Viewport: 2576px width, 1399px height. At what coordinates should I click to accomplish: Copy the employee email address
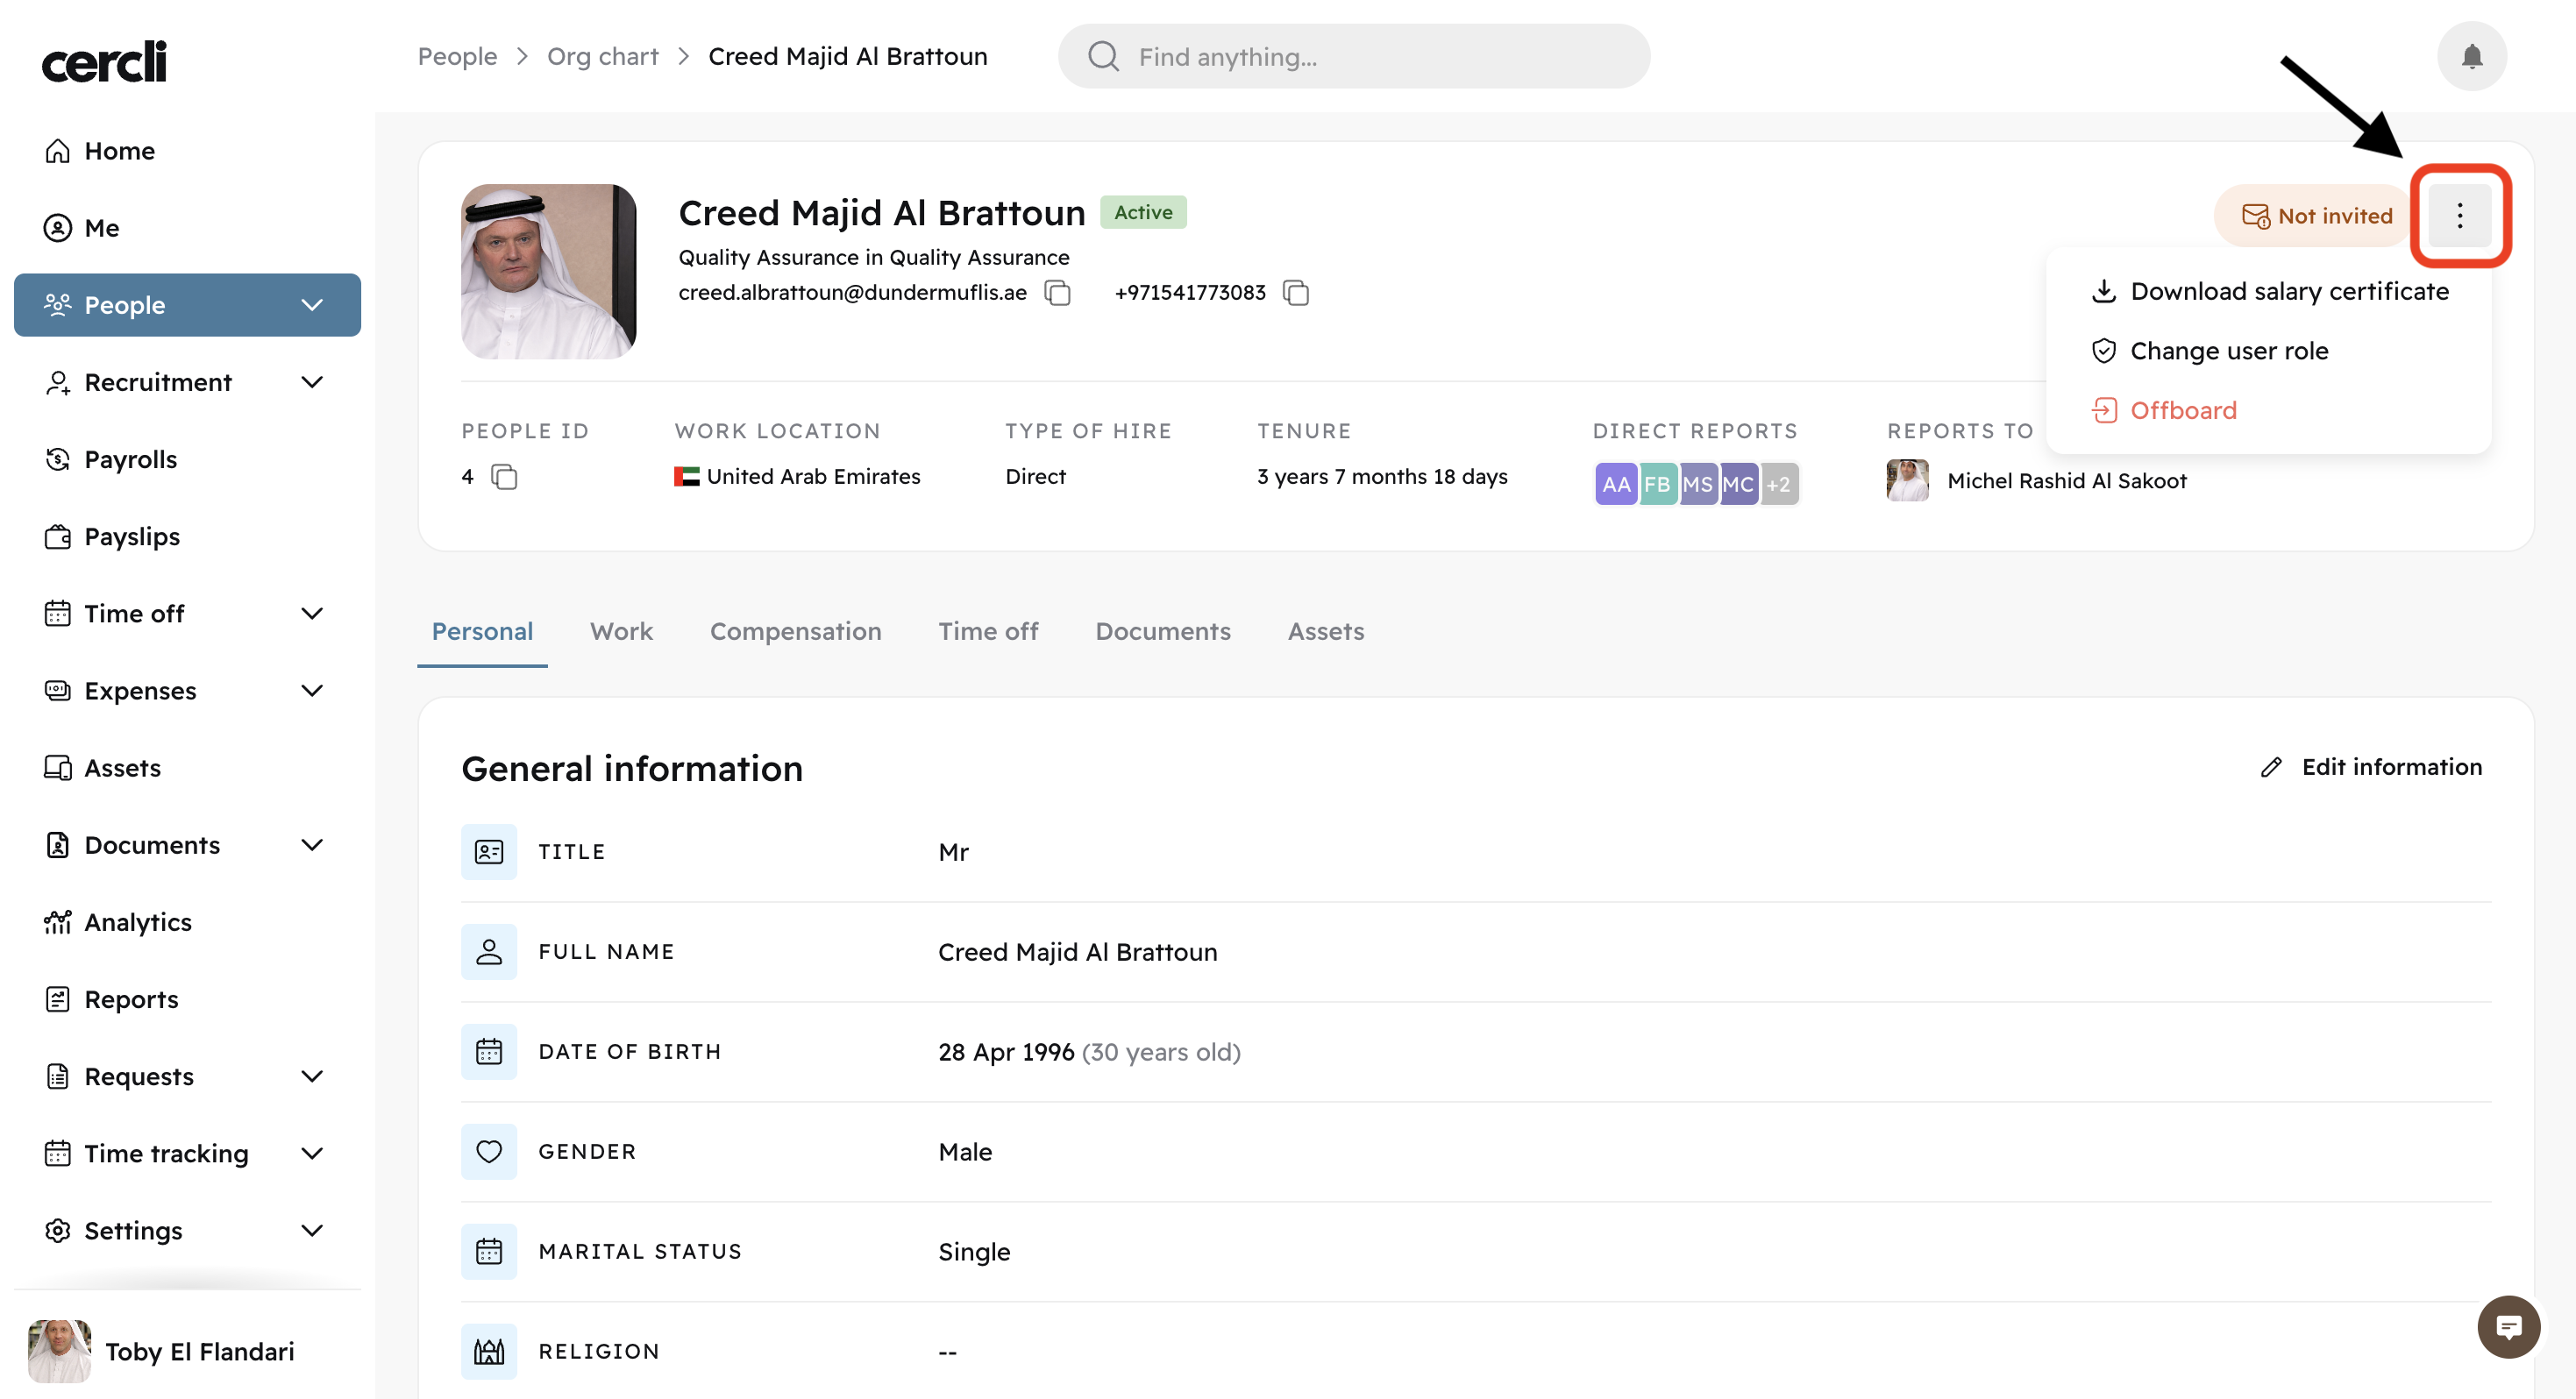tap(1057, 293)
